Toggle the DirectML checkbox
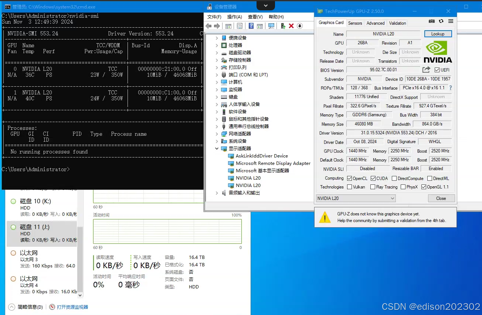The height and width of the screenshot is (315, 482). [430, 179]
